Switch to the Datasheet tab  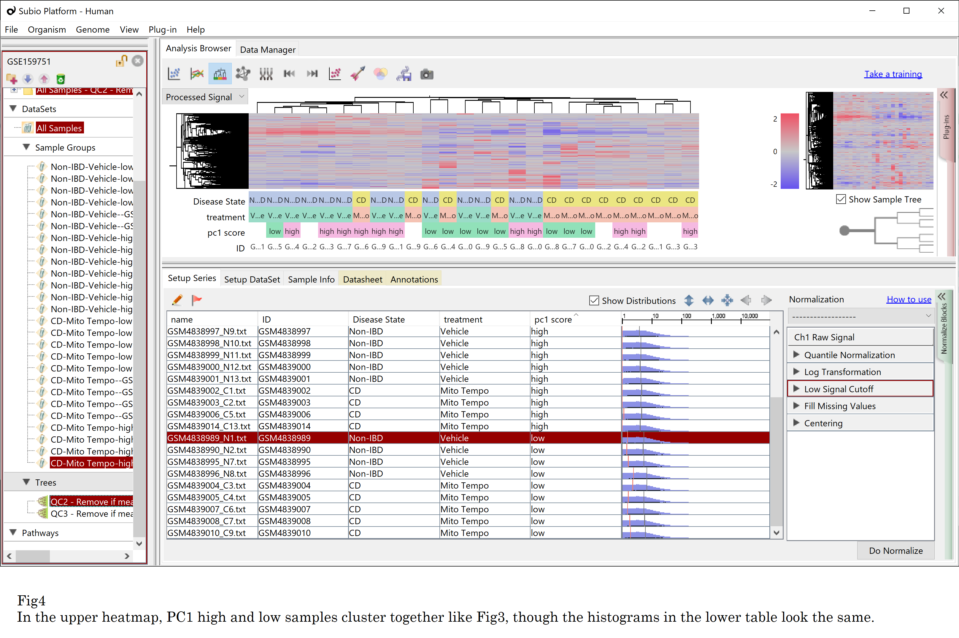tap(362, 279)
